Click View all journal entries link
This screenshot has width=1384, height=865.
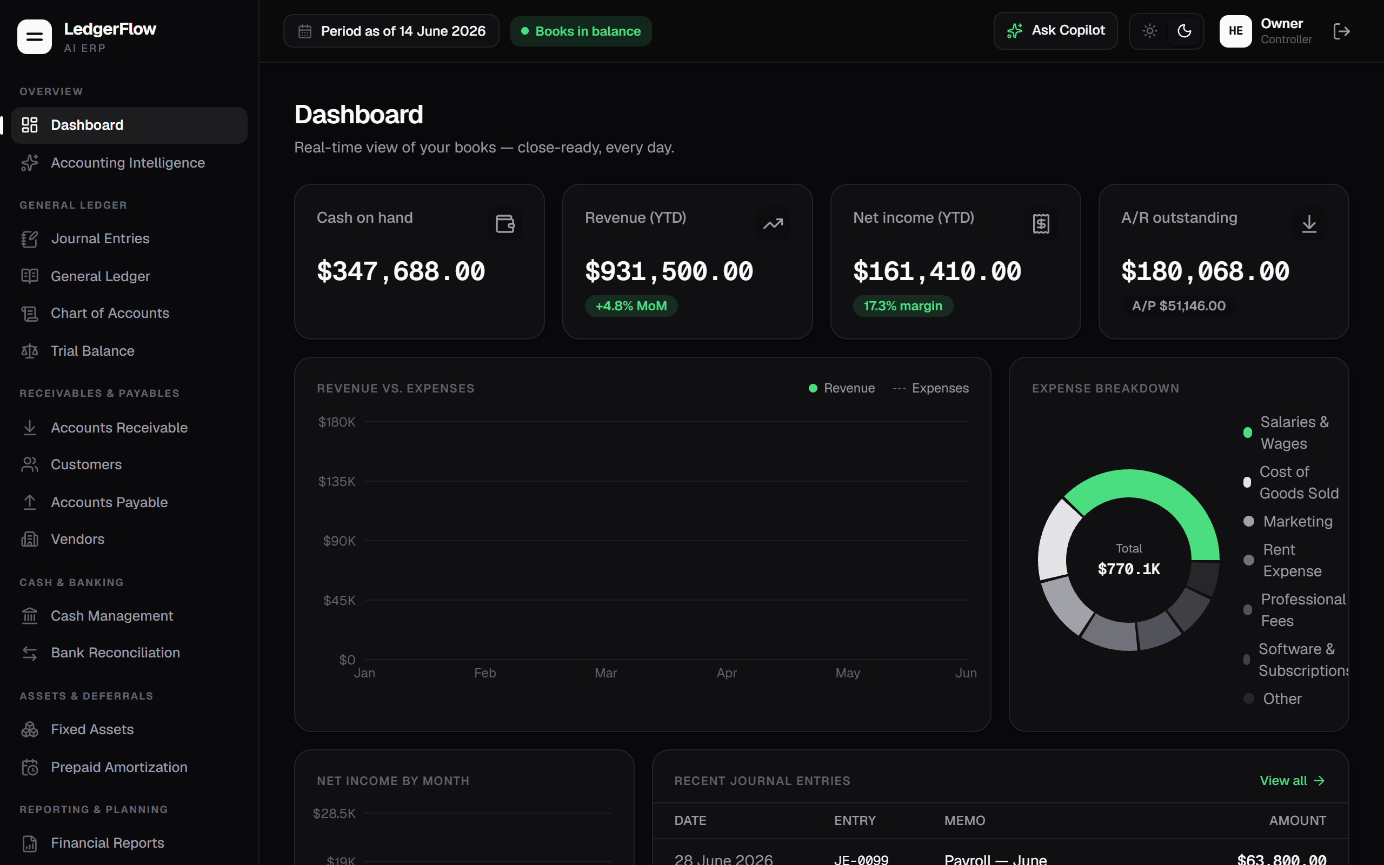click(1292, 781)
